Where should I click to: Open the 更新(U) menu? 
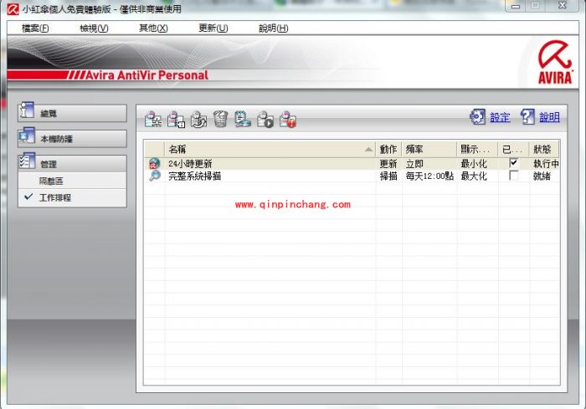coord(213,28)
